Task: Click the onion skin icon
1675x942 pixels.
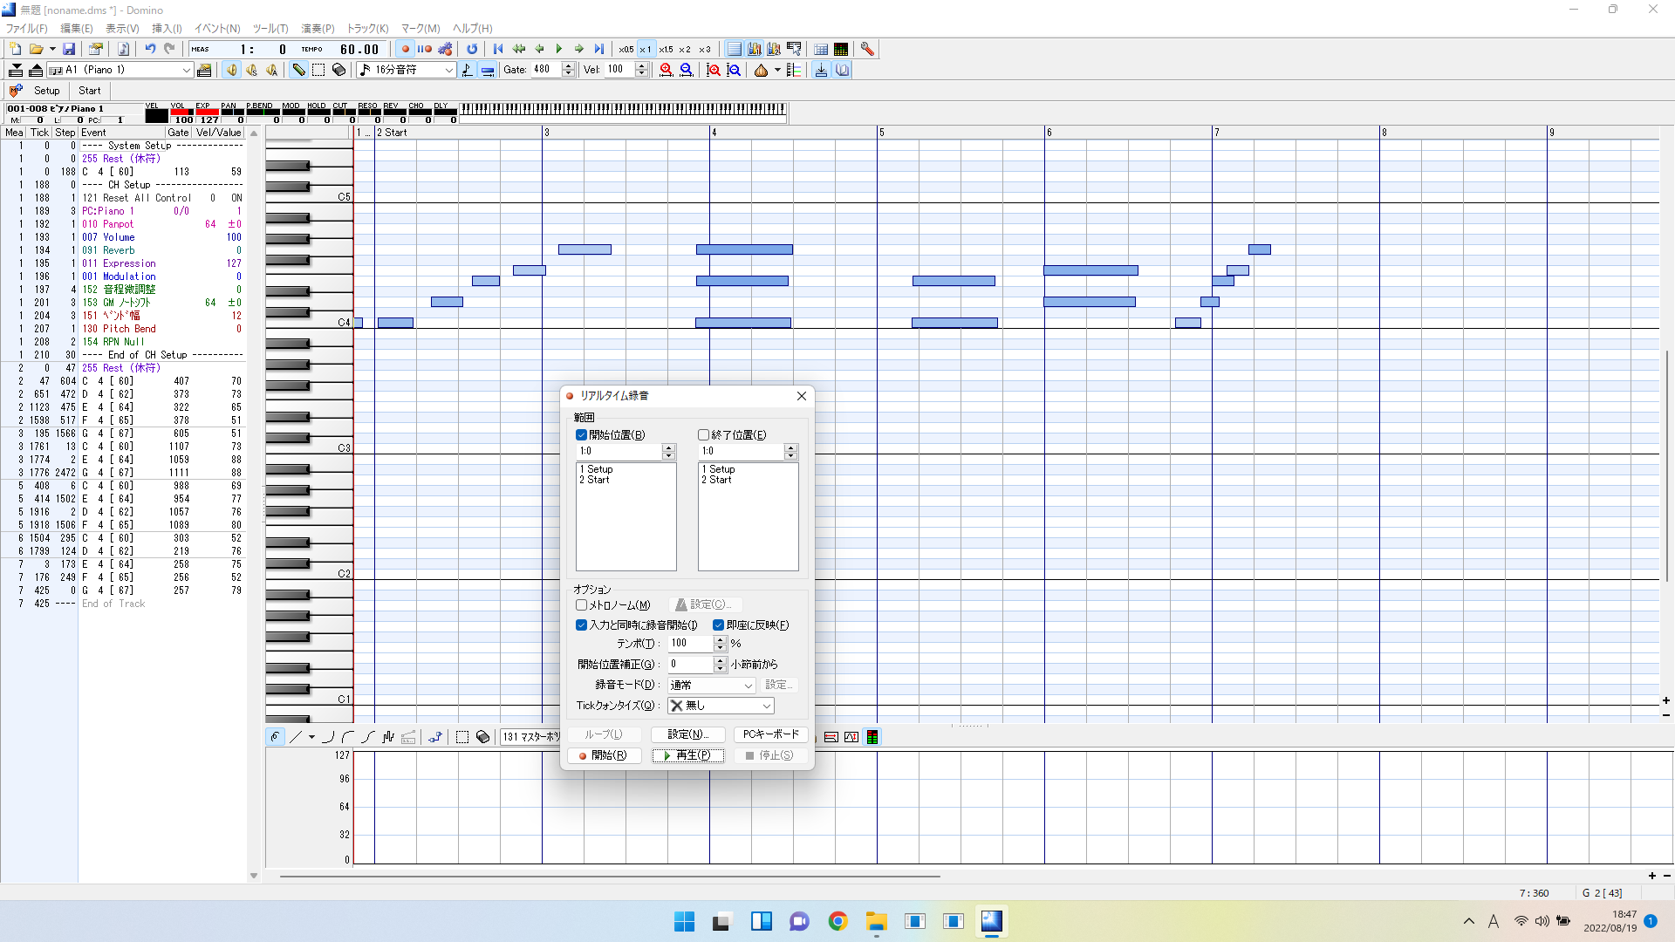Action: tap(761, 71)
